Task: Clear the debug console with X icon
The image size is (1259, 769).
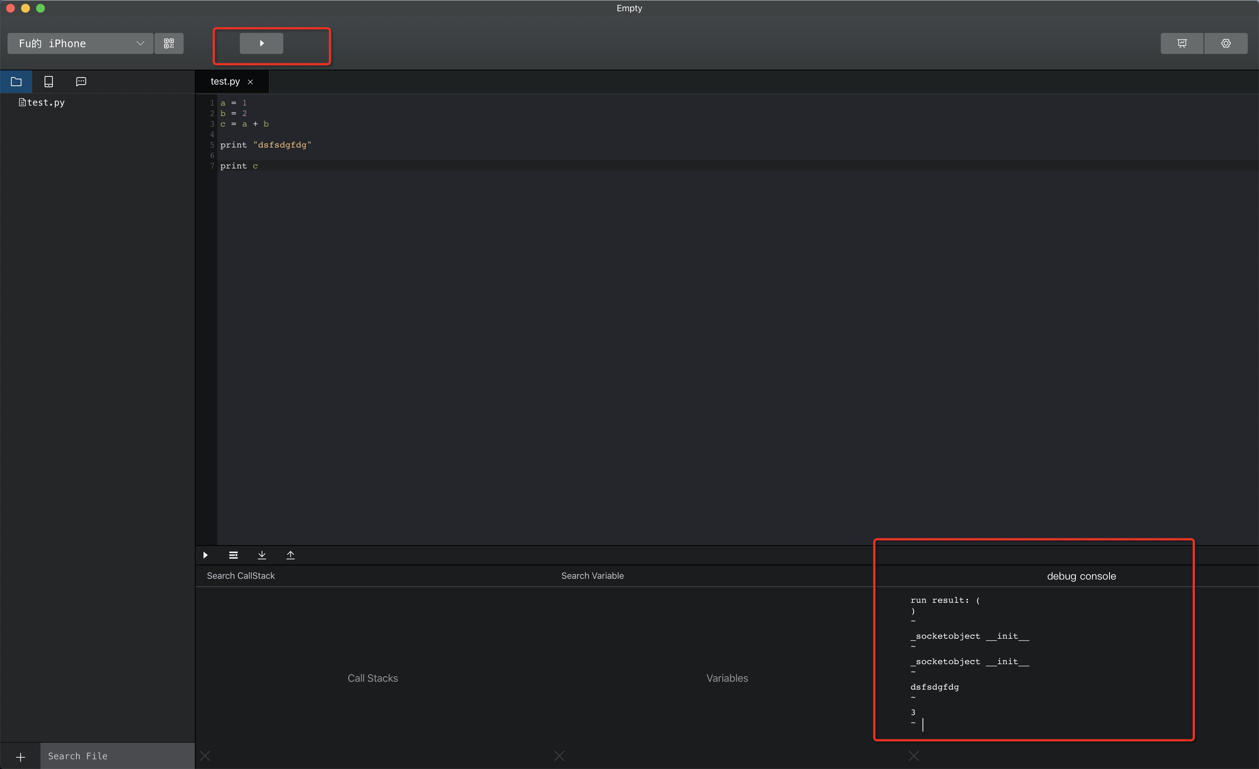Action: (914, 756)
